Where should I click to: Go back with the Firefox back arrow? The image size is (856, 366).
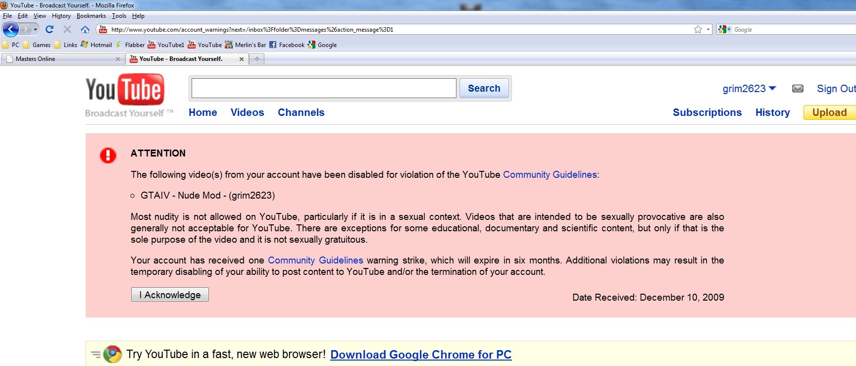tap(11, 30)
